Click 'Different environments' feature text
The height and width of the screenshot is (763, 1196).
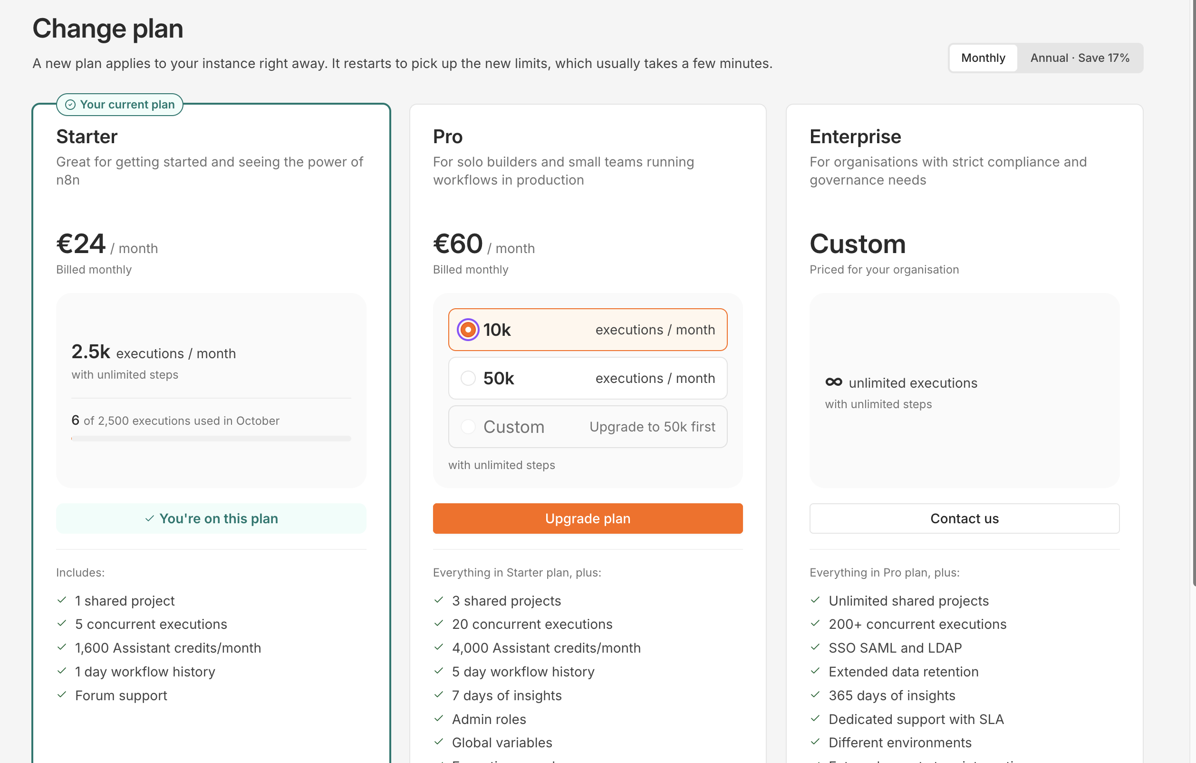[x=900, y=743]
